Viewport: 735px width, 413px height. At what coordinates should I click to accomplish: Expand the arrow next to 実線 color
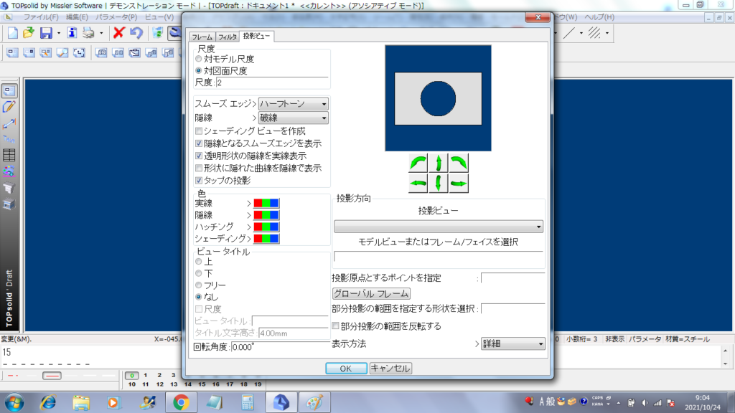click(x=249, y=203)
